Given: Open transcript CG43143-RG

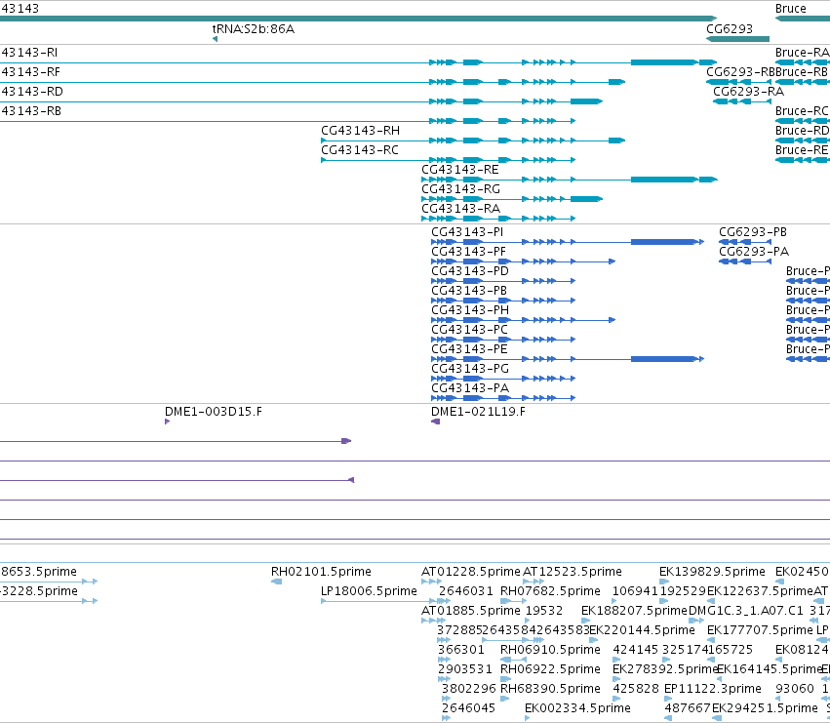Looking at the screenshot, I should pyautogui.click(x=460, y=189).
